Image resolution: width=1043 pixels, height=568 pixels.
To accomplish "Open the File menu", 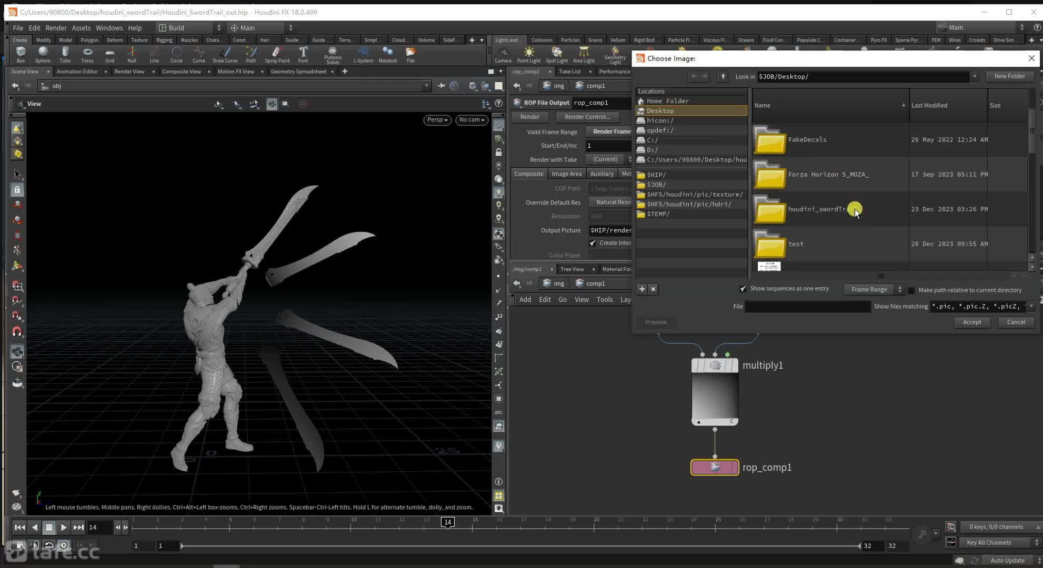I will [x=18, y=28].
